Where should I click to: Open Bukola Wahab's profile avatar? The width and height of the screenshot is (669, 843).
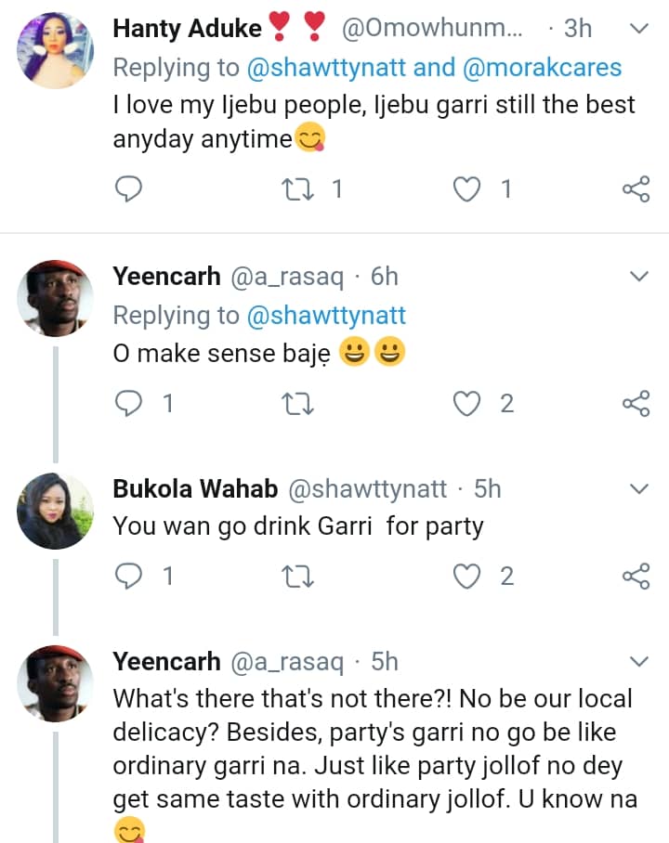[x=55, y=511]
